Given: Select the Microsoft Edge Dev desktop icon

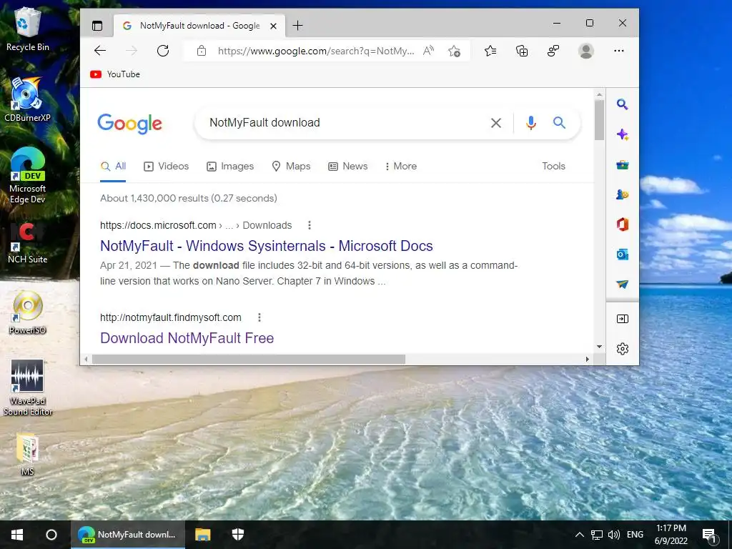Looking at the screenshot, I should click(28, 176).
